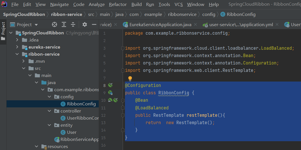Click the Spring bean gutter icon on line 8
The width and height of the screenshot is (301, 150).
click(x=110, y=85)
